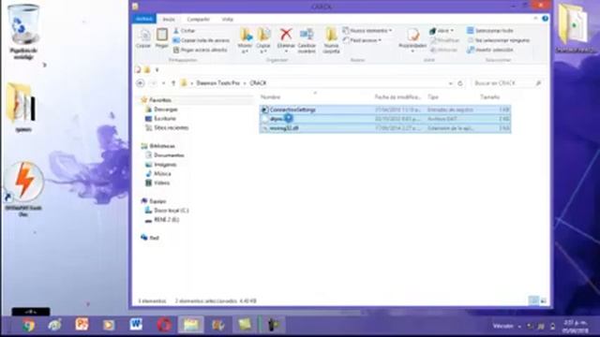Open the recent locations dropdown arrow
The width and height of the screenshot is (600, 337).
(x=163, y=83)
